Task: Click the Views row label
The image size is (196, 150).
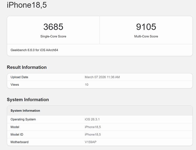Action: coord(15,85)
